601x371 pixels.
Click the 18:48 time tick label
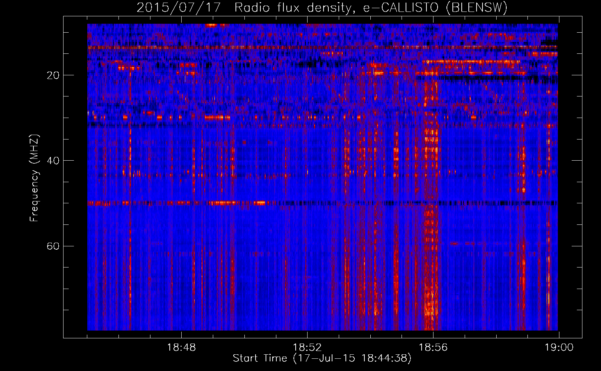click(181, 348)
